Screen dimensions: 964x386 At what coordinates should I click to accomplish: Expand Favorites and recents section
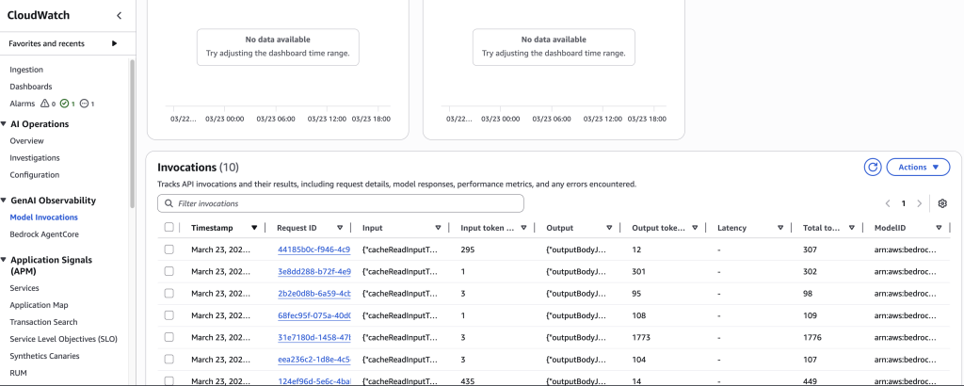(x=114, y=43)
